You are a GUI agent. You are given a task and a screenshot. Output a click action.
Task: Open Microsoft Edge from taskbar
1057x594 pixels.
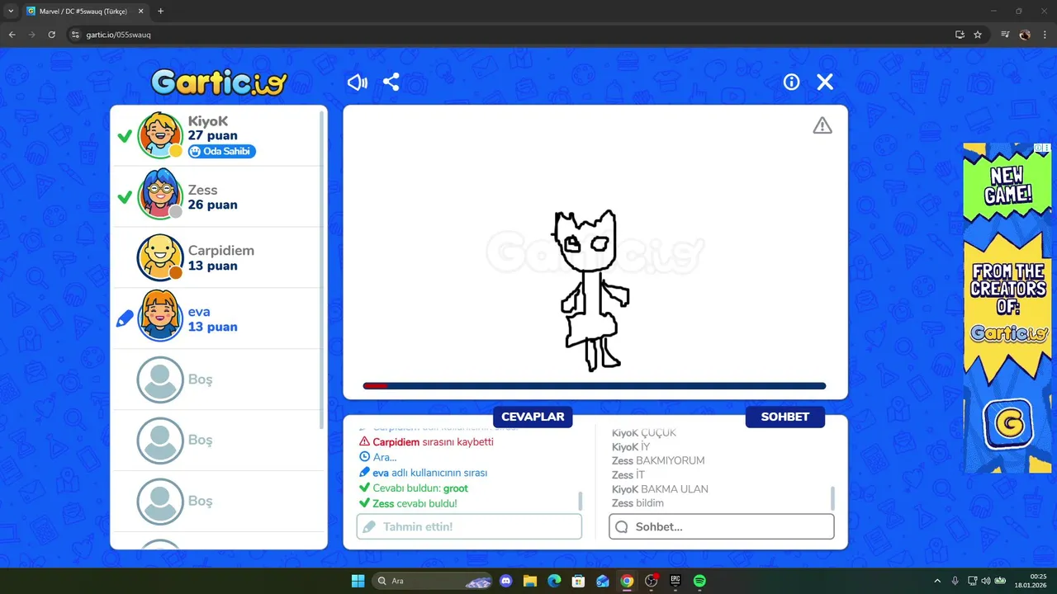tap(554, 581)
